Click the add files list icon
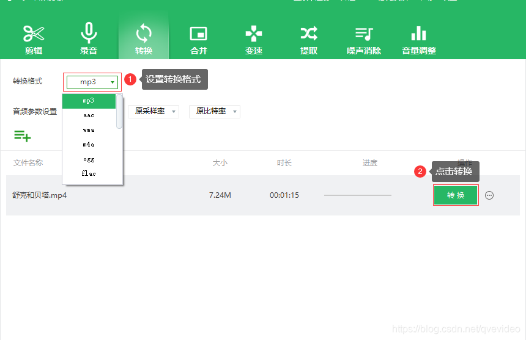This screenshot has height=340, width=526. point(23,136)
